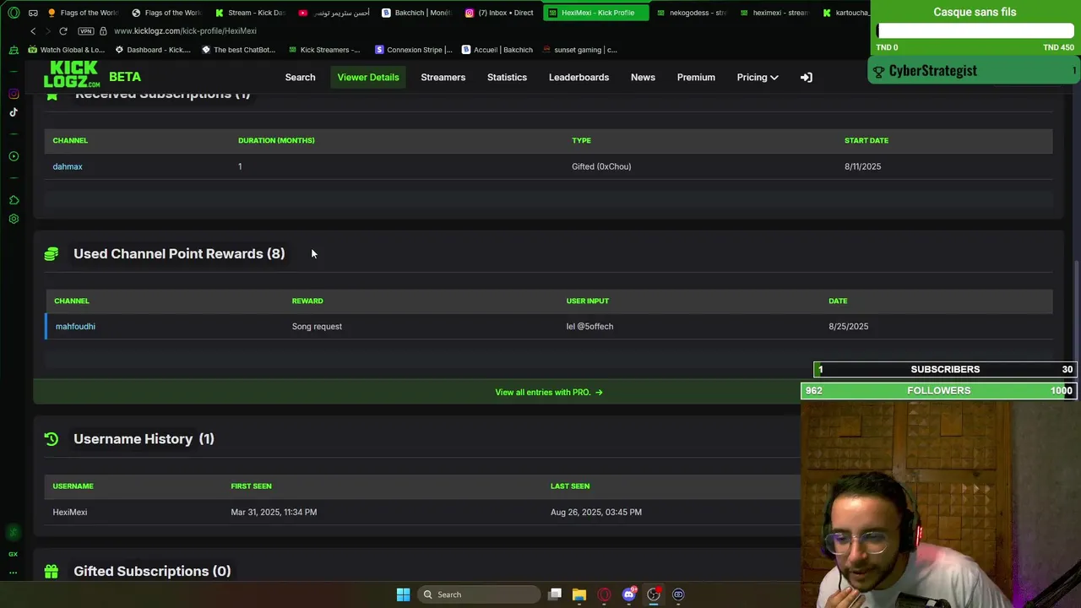The width and height of the screenshot is (1081, 608).
Task: Switch to first Flags of the World tab
Action: (83, 13)
